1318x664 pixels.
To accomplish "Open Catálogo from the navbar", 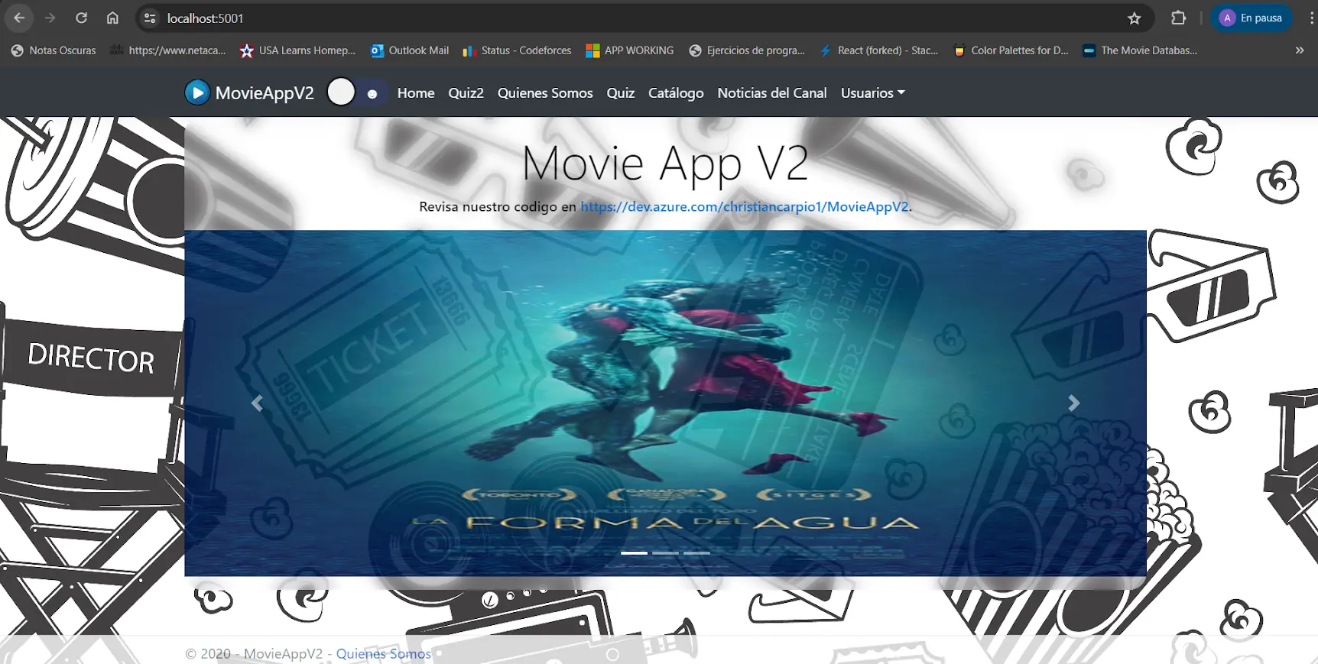I will click(676, 93).
